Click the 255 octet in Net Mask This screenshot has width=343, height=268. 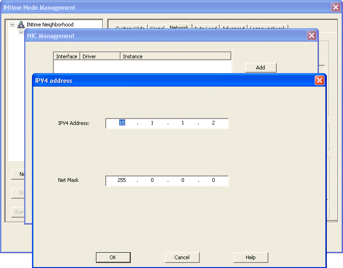(122, 181)
